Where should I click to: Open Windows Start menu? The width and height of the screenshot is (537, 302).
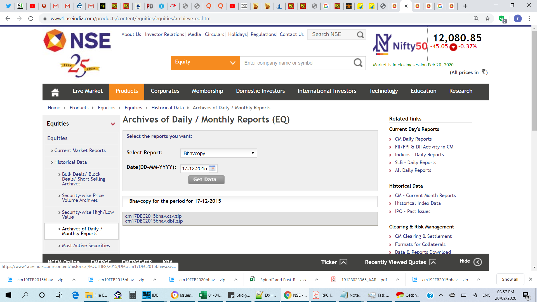point(8,295)
